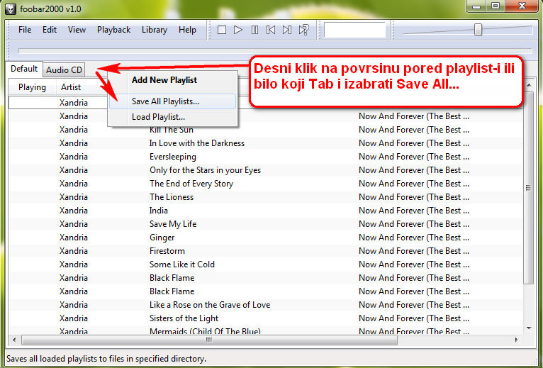The image size is (543, 368).
Task: Close the foobar2000 window
Action: pos(522,6)
